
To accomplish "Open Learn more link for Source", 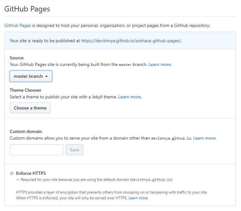I will (160, 64).
